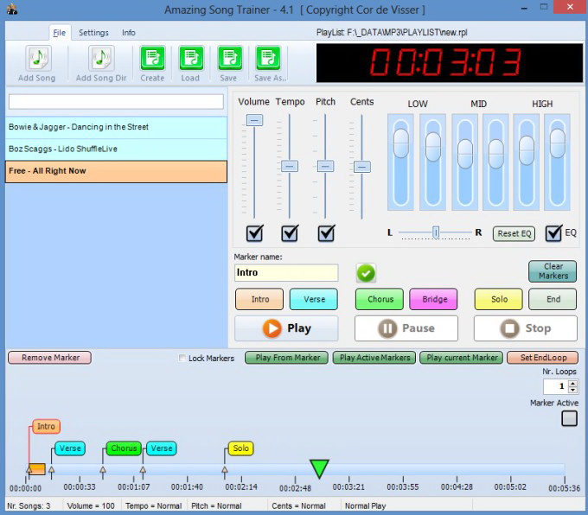Screen dimensions: 588x515
Task: Click the green playback position triangle
Action: 319,468
